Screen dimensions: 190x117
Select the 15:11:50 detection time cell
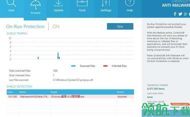click(12, 97)
